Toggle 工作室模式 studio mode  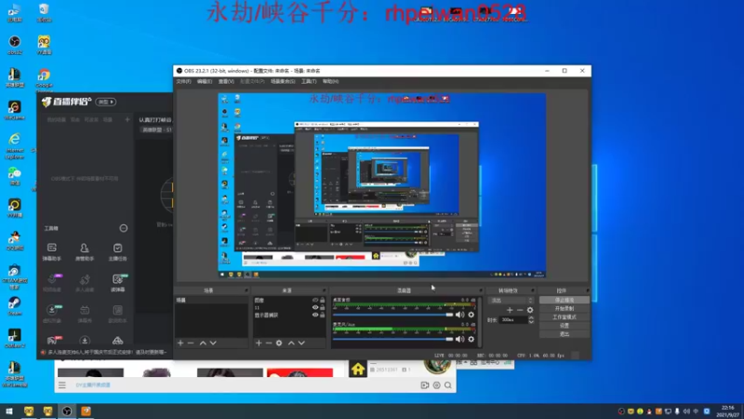pyautogui.click(x=565, y=318)
